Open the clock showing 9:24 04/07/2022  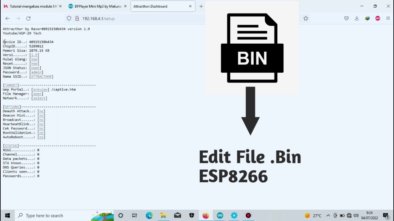(369, 215)
